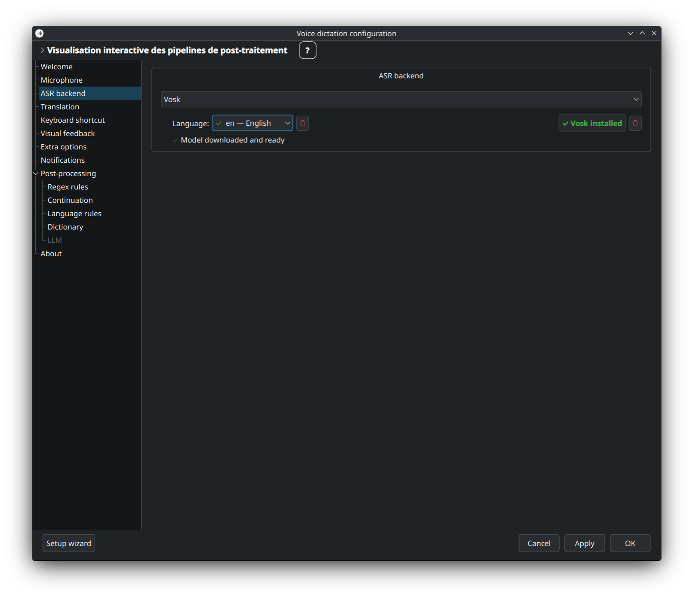Launch the Setup wizard
The width and height of the screenshot is (693, 599).
pyautogui.click(x=69, y=543)
